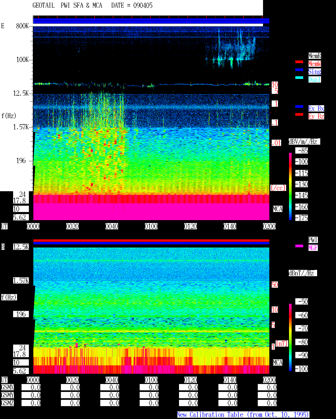The width and height of the screenshot is (336, 419).
Task: Click the red [/cc] density unit label
Action: tap(278, 188)
